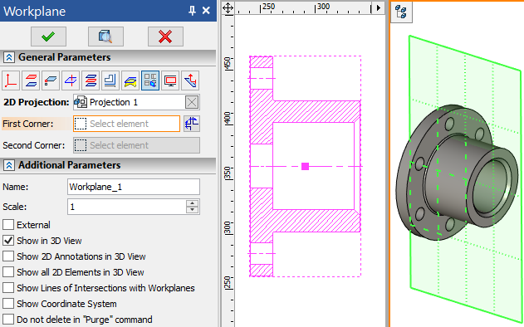Click the 2D Projection field showing Projection 1
Viewport: 524px width, 327px height.
point(136,103)
